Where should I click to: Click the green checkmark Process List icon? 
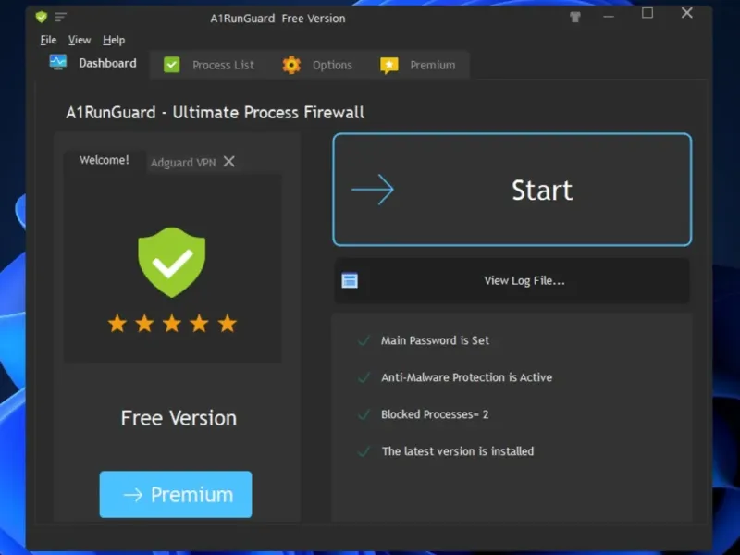[x=172, y=65]
